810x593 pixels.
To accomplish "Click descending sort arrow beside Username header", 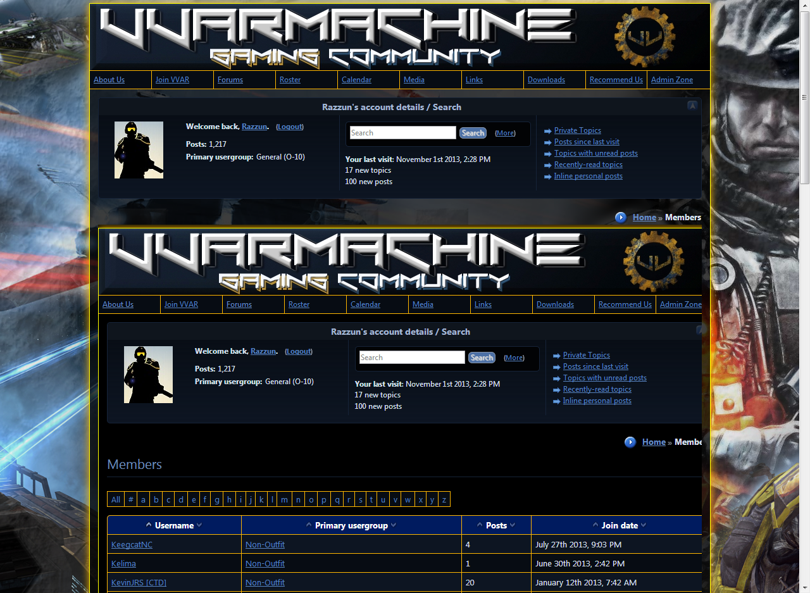I will (199, 525).
